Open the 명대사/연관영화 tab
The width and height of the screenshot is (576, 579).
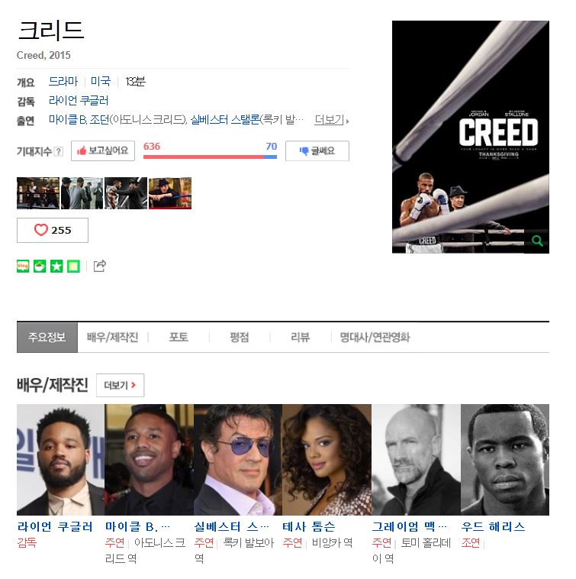375,337
